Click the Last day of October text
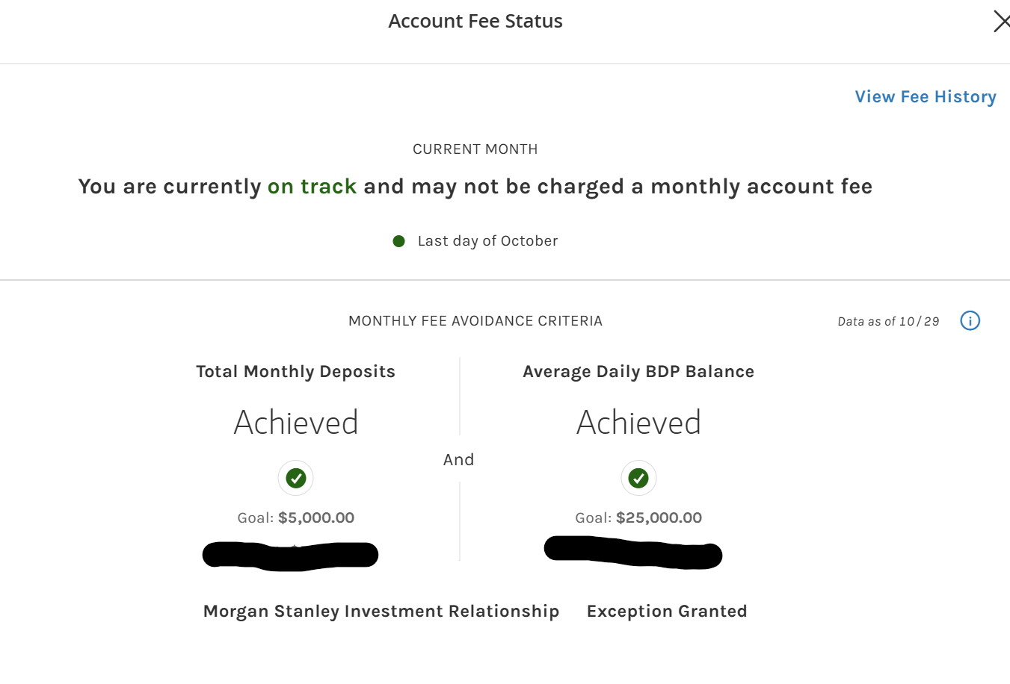Viewport: 1010px width, 684px height. pos(487,241)
